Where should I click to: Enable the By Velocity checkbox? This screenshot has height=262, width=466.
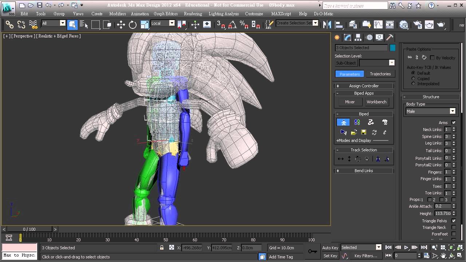(x=433, y=58)
